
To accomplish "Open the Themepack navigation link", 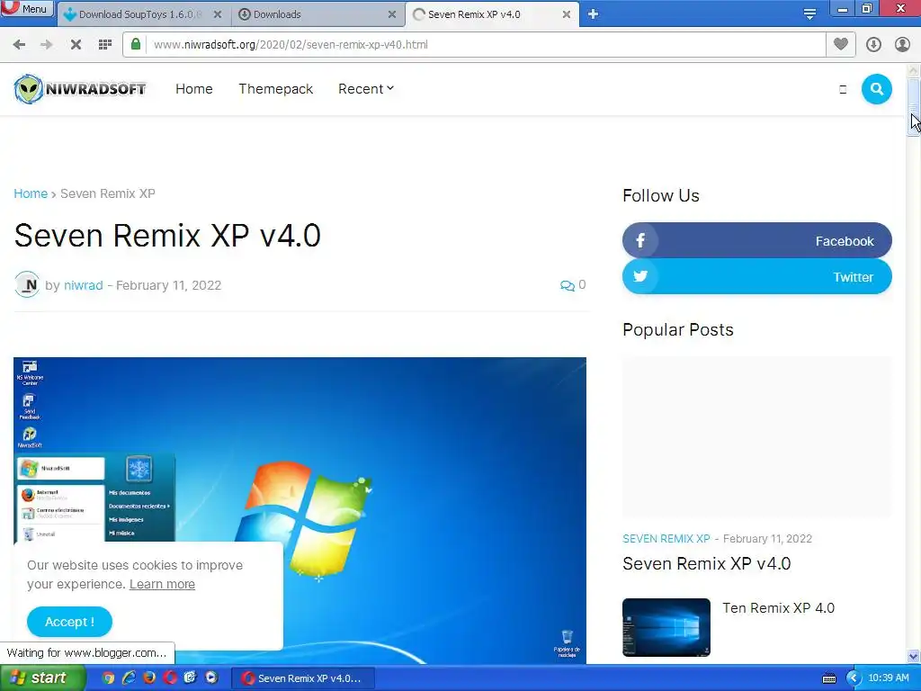I will click(275, 89).
